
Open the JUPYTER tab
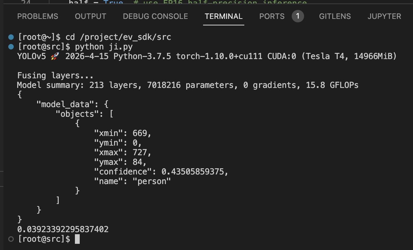[x=384, y=16]
